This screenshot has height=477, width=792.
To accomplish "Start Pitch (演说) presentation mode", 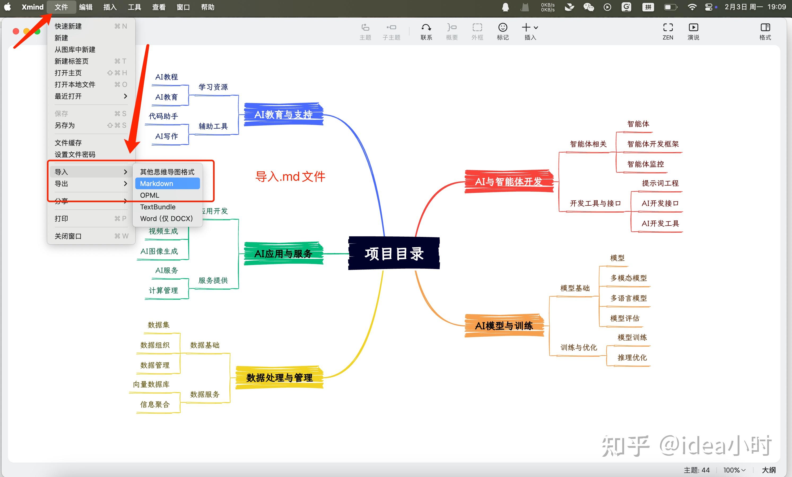I will [x=693, y=28].
